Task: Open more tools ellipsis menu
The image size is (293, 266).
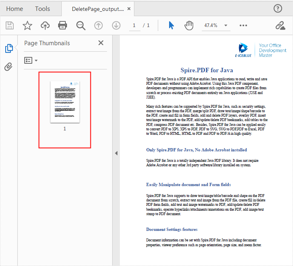Action: pyautogui.click(x=243, y=25)
